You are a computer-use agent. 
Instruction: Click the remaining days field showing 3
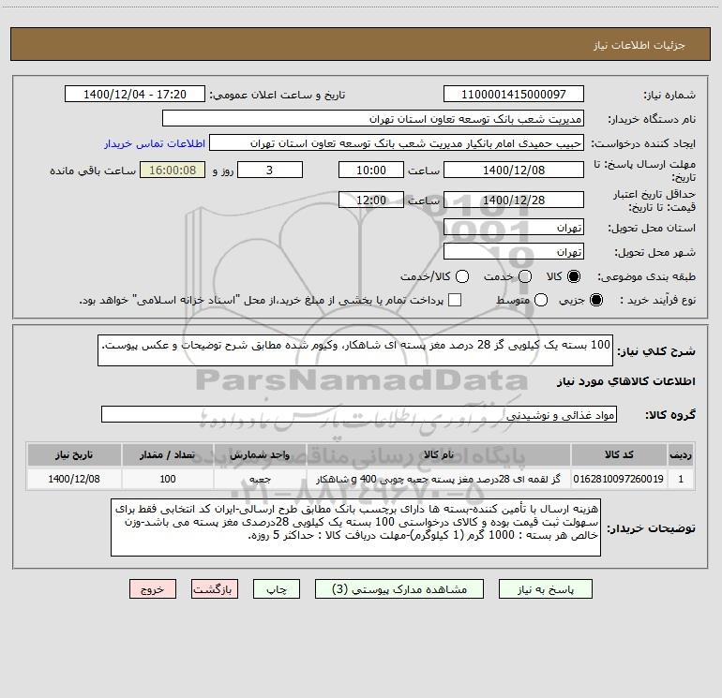click(x=270, y=170)
